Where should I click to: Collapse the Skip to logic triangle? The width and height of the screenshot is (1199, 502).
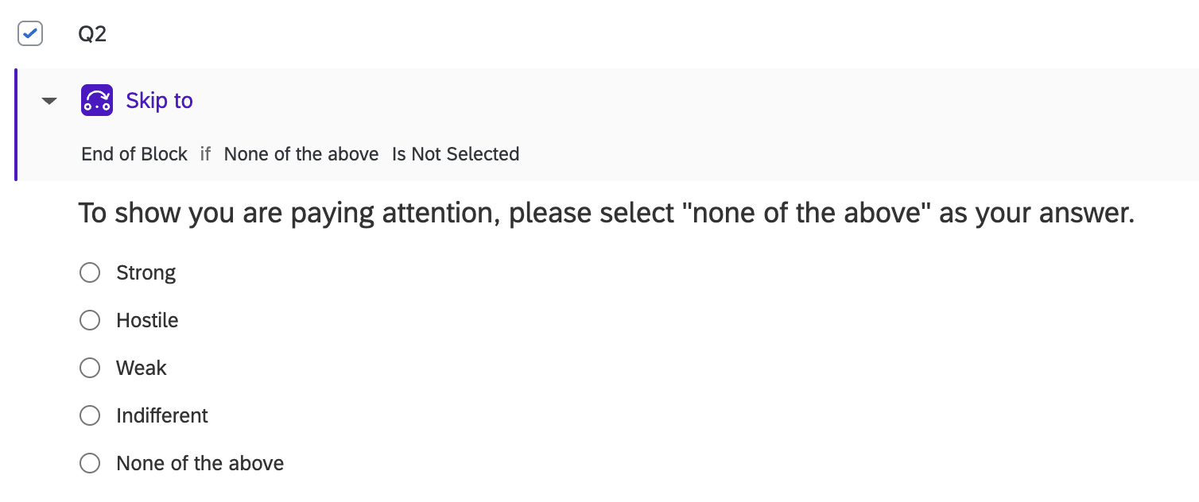(x=49, y=101)
